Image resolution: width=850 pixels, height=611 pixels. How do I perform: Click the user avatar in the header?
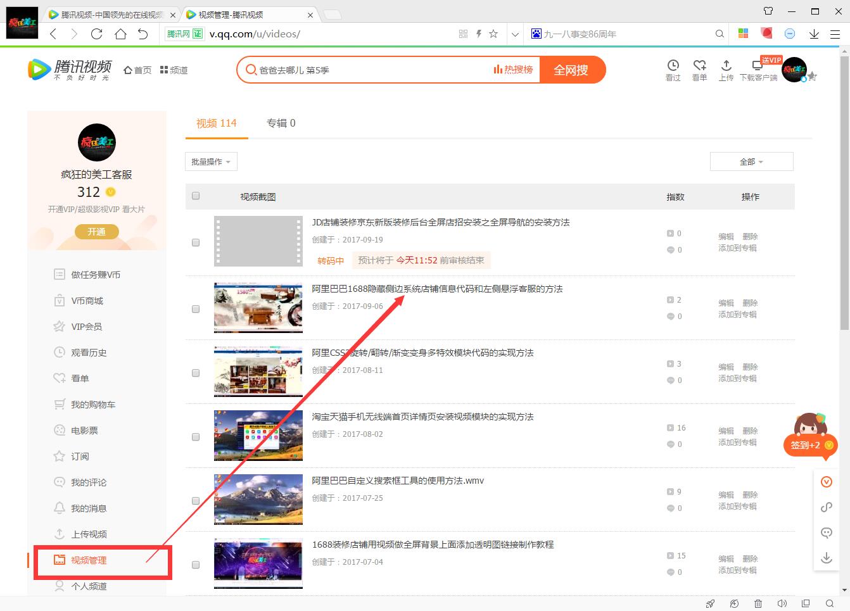tap(794, 70)
